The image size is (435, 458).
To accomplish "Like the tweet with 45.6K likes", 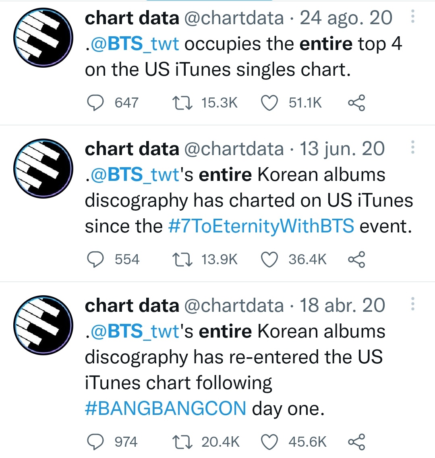I will (x=269, y=442).
